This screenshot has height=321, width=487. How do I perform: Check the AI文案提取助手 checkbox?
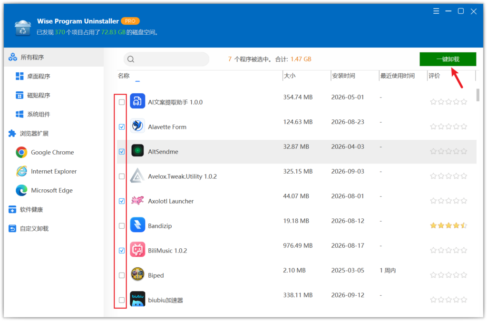pyautogui.click(x=122, y=102)
